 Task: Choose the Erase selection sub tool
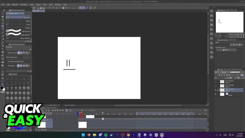click(x=18, y=34)
